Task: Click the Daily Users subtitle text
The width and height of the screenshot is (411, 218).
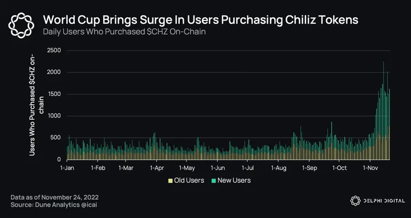Action: coord(124,32)
